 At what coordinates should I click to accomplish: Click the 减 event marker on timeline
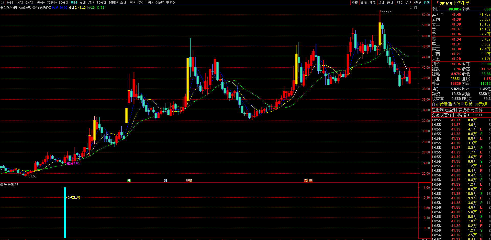point(129,181)
